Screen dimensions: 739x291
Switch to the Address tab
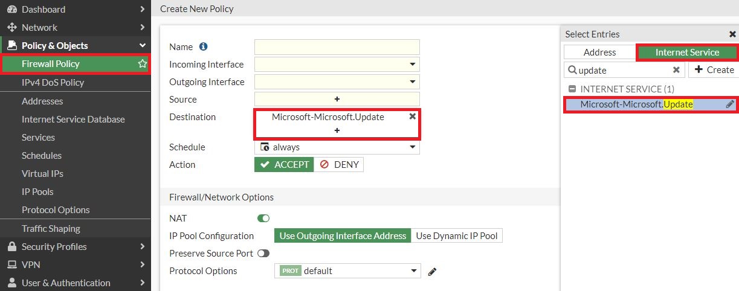point(599,53)
